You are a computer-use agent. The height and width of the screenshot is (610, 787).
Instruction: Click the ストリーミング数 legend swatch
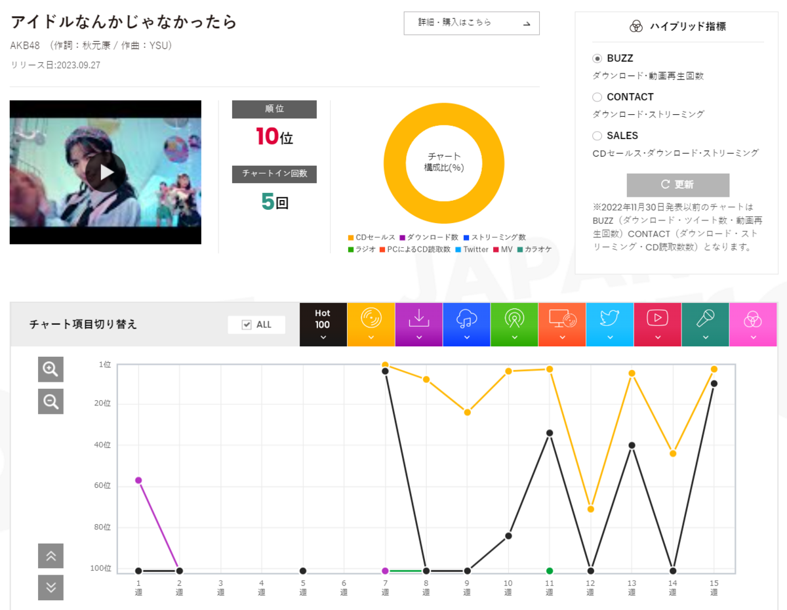[466, 237]
